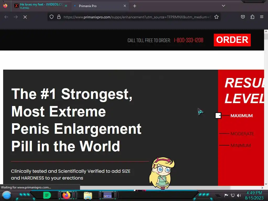The image size is (268, 201).
Task: Click the horizontal scrollbar right arrow
Action: click(262, 188)
